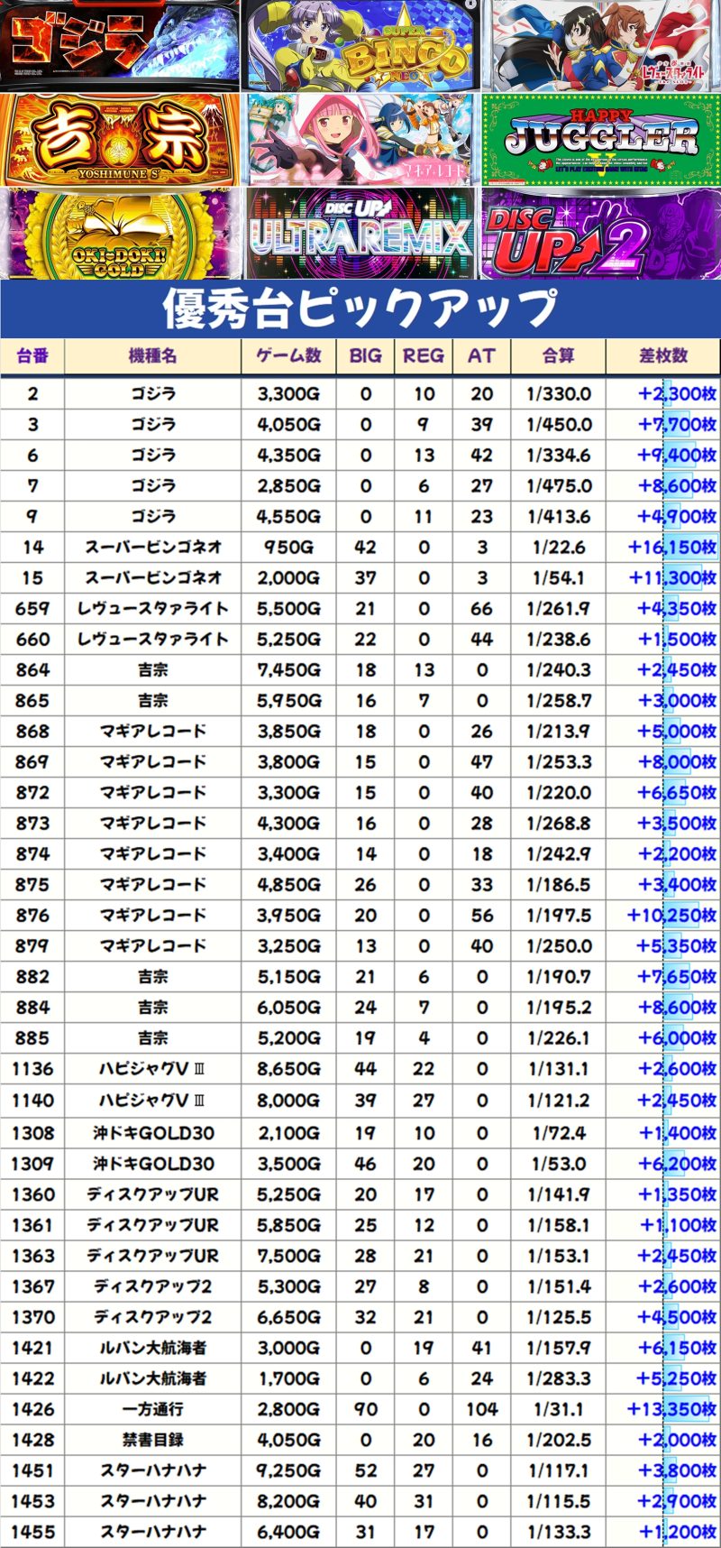This screenshot has height=1548, width=721.
Task: Click the 機種名 column header
Action: point(152,356)
